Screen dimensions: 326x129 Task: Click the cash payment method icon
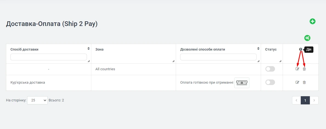point(242,83)
